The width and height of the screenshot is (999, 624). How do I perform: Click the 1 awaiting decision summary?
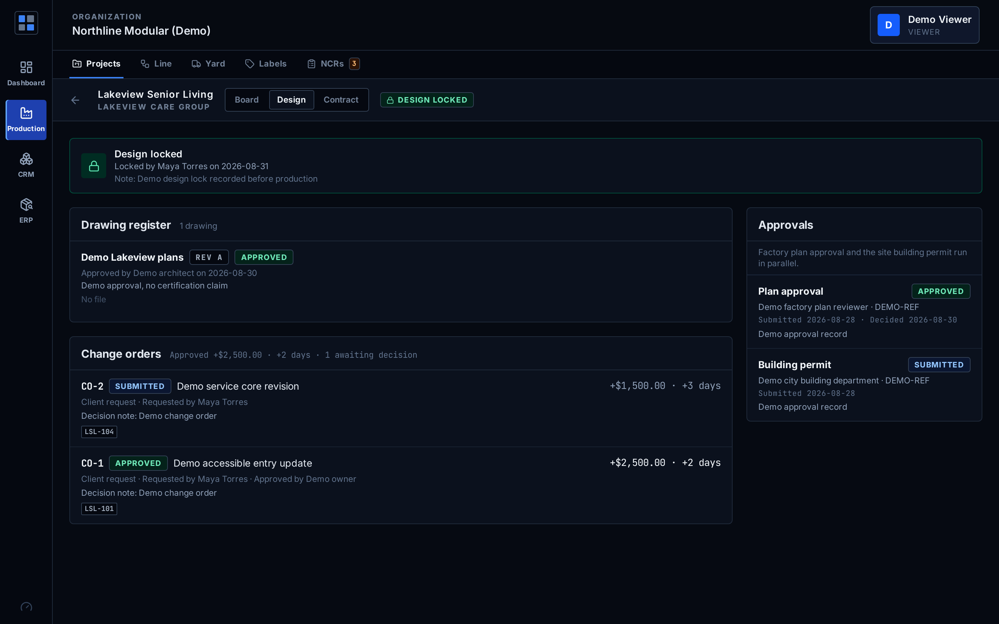click(371, 355)
